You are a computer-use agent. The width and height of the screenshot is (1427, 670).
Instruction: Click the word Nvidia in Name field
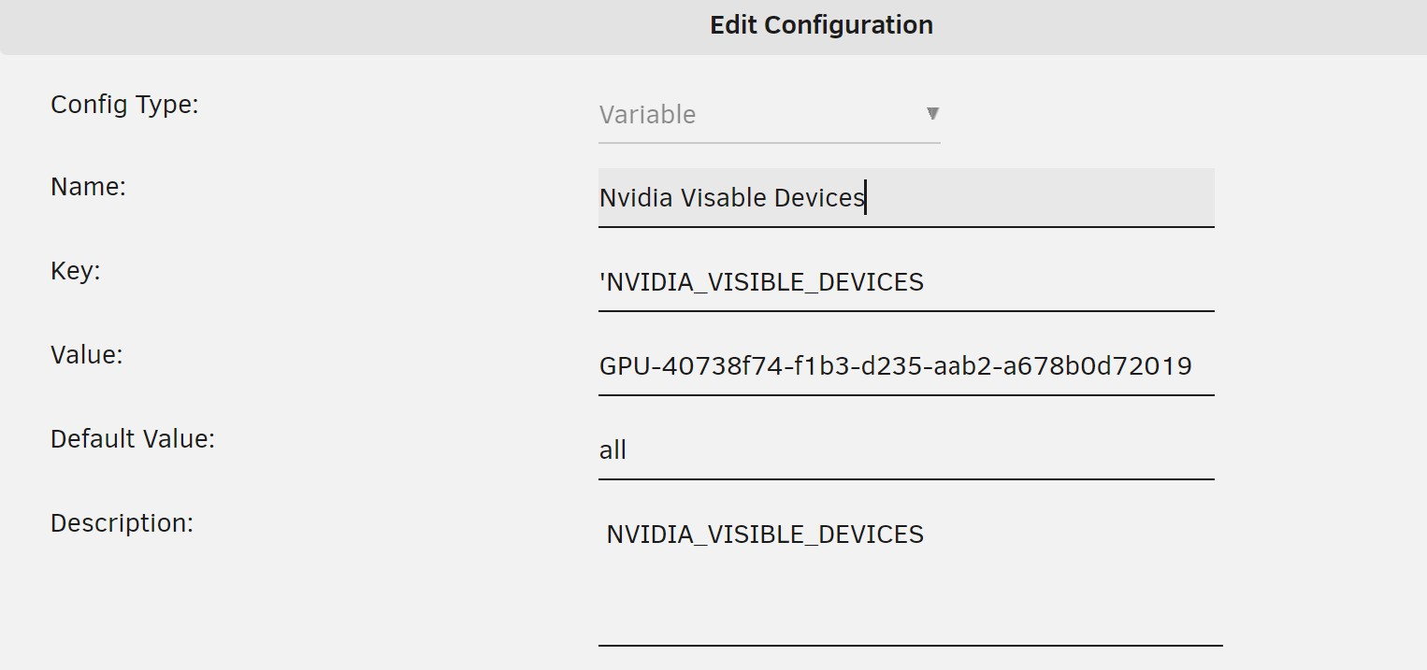(635, 198)
